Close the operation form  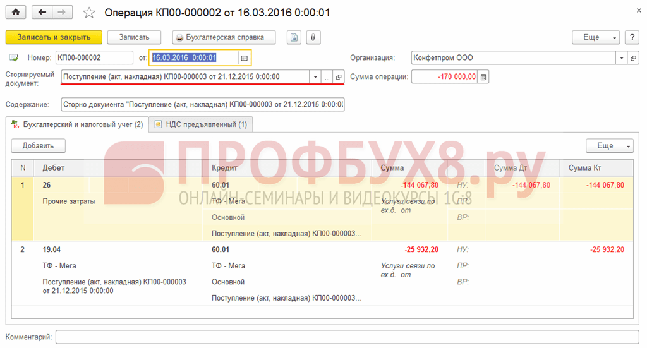click(638, 11)
